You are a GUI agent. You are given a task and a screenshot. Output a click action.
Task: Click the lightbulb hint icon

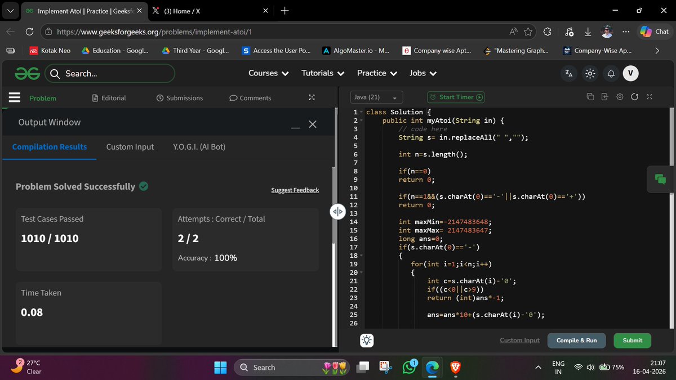point(367,340)
